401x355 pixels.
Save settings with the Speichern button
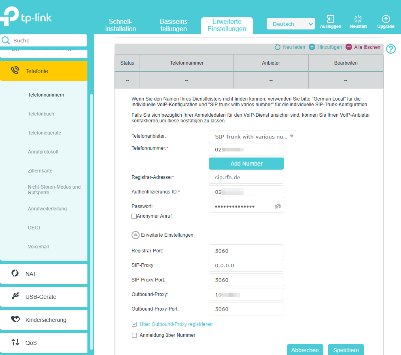point(346,350)
